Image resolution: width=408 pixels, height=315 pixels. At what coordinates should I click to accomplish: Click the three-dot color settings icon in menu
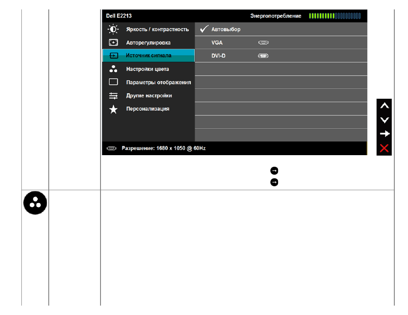point(113,69)
